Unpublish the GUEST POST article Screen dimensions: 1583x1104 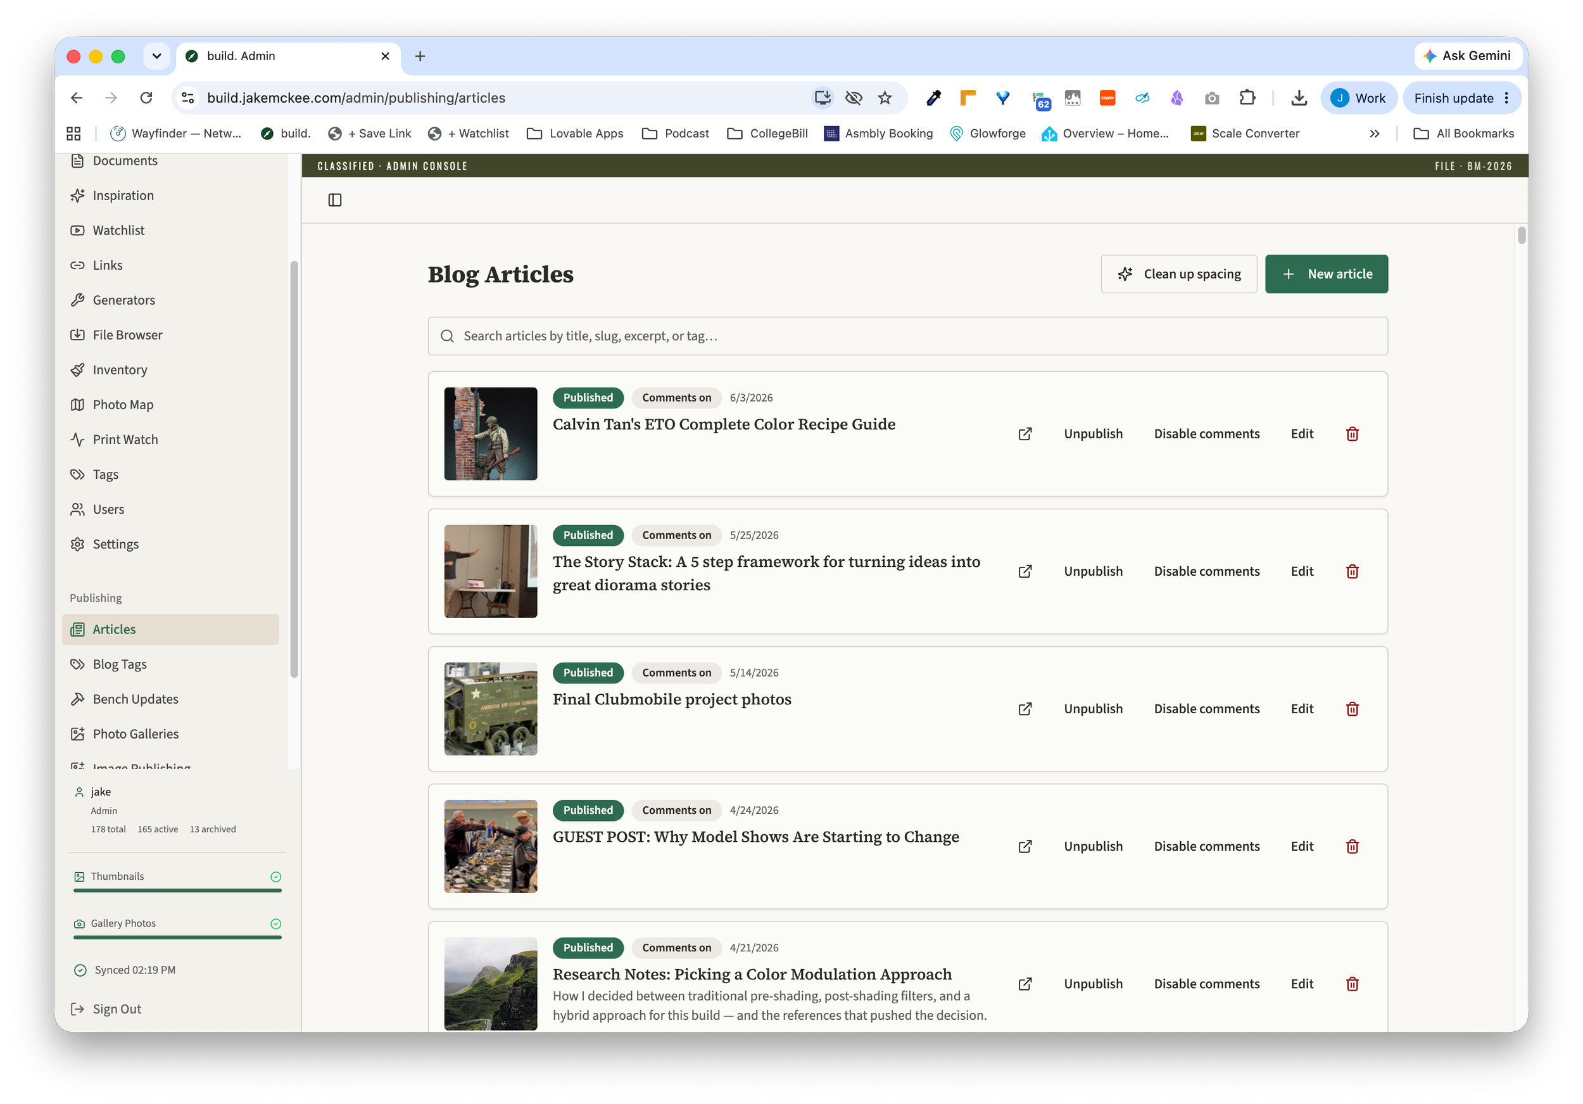[x=1093, y=846]
